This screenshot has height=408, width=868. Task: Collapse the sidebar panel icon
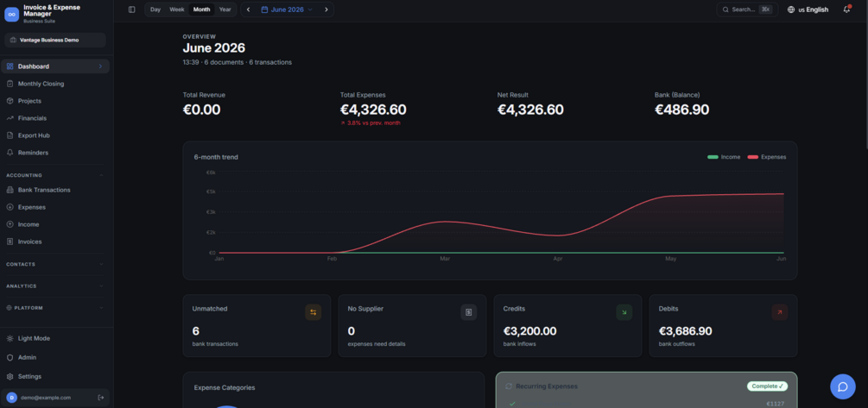click(x=132, y=9)
